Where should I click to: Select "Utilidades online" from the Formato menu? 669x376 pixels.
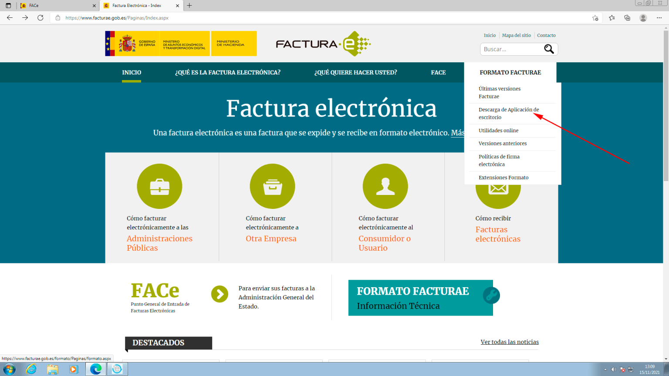(499, 130)
